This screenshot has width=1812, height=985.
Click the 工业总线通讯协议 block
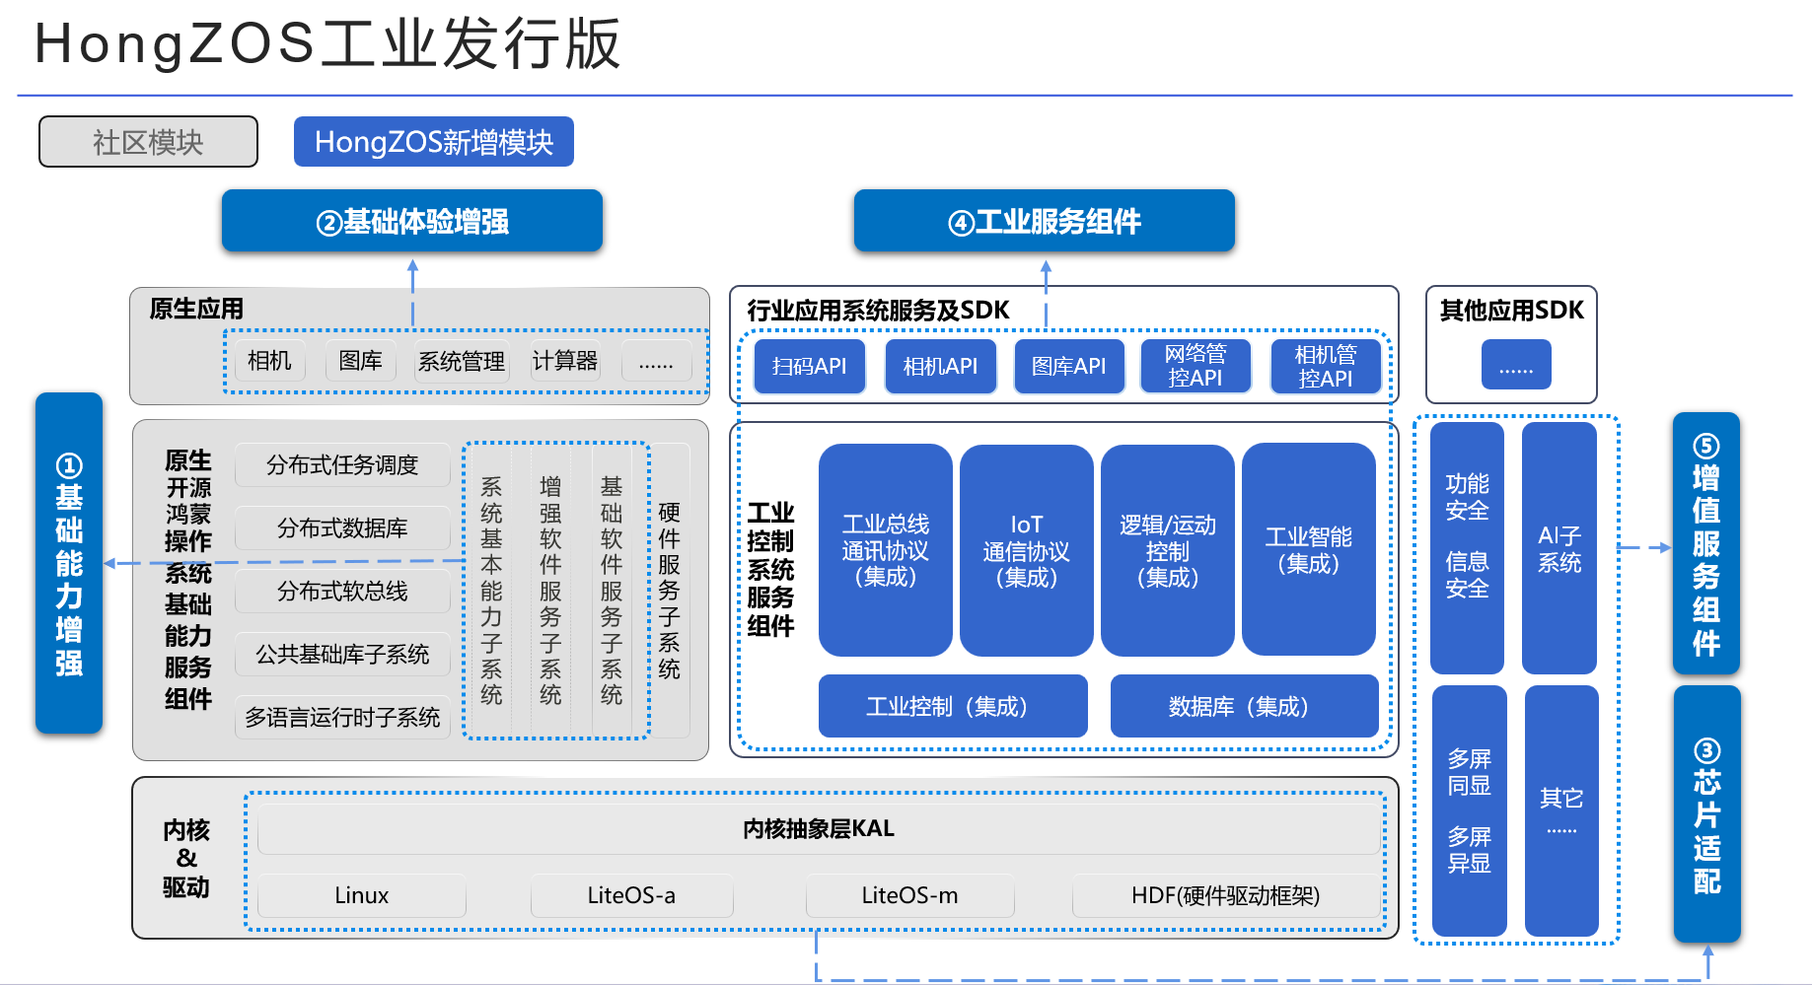pyautogui.click(x=885, y=550)
